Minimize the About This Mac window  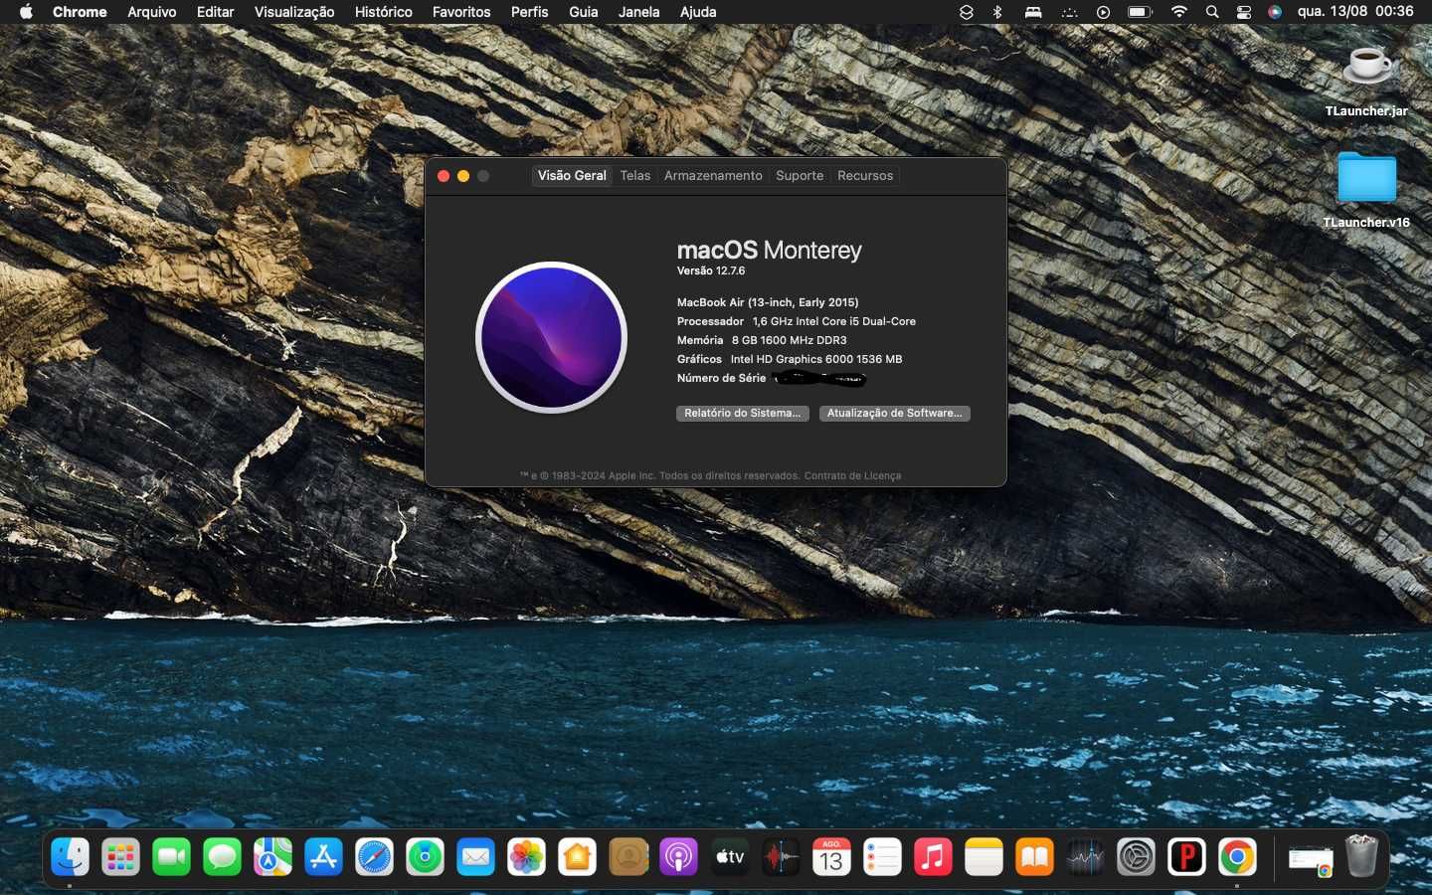(x=463, y=176)
